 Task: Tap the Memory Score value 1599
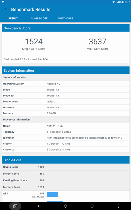(41, 187)
